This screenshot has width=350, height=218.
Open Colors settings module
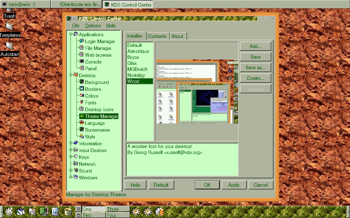point(89,96)
